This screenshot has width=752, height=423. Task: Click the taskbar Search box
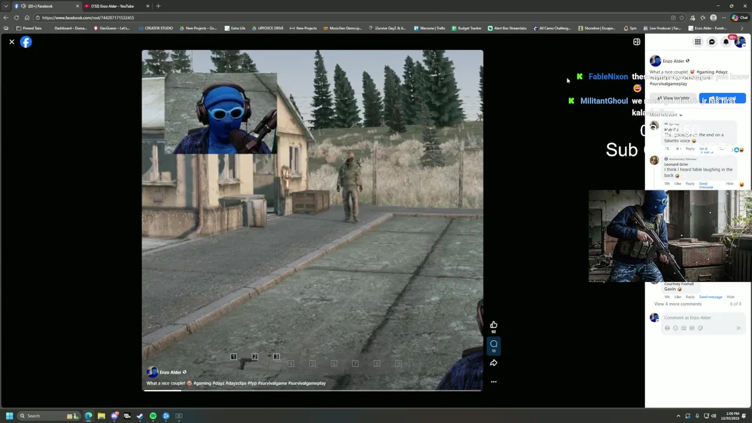coord(48,416)
